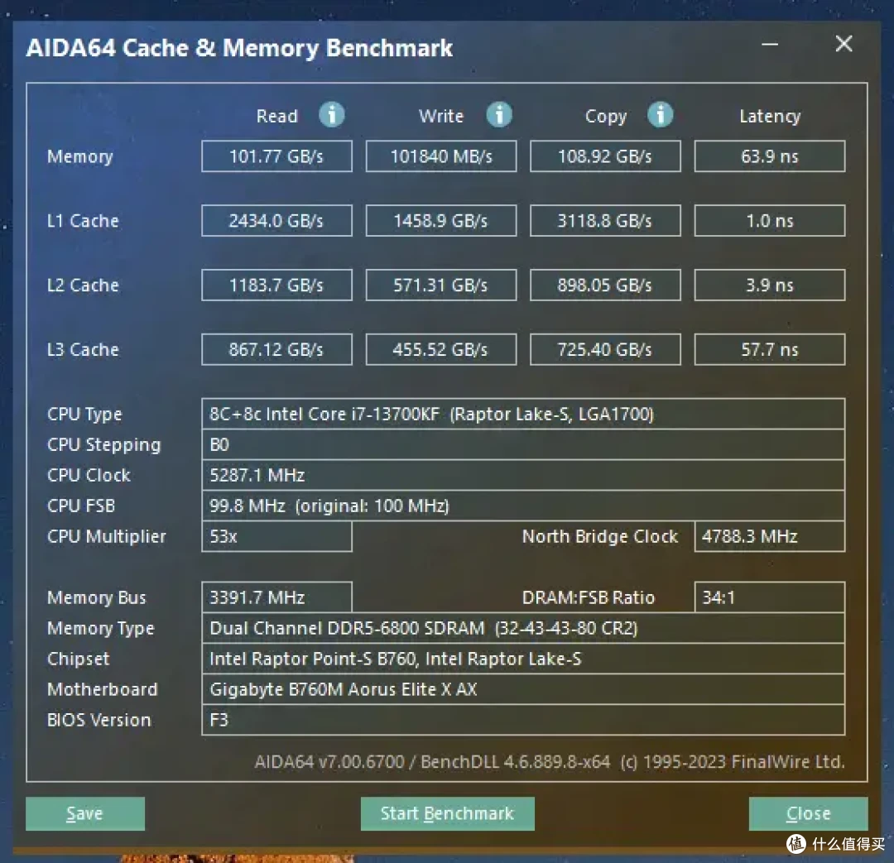Select L3 Cache Read value 867.12 GB/s
The height and width of the screenshot is (863, 894).
pyautogui.click(x=276, y=349)
